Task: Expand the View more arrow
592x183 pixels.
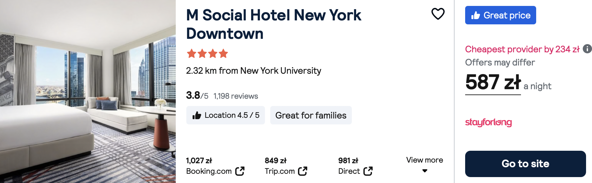Action: click(x=425, y=171)
